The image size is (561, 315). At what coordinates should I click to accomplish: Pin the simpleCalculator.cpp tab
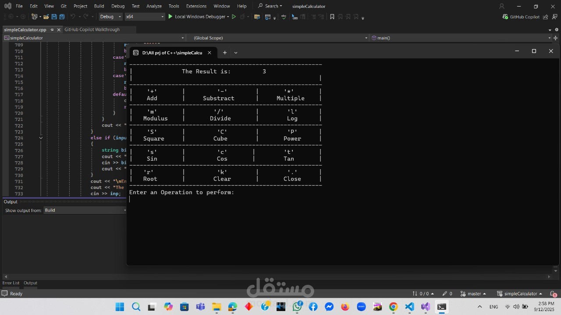click(x=52, y=30)
